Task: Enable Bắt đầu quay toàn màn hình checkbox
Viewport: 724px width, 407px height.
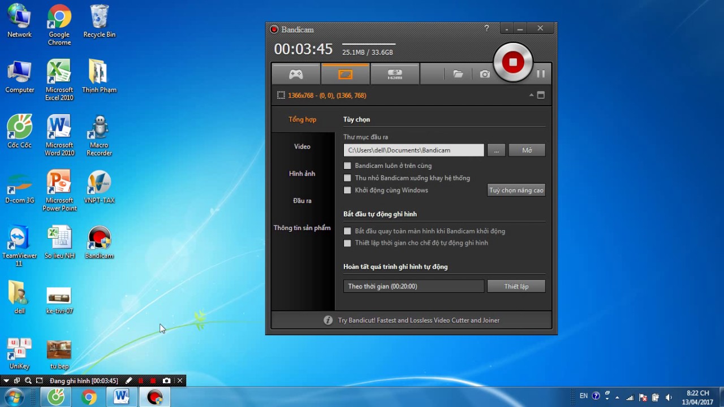Action: tap(347, 231)
